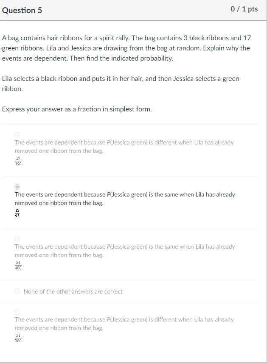Click the fraction 51/400 text
Screen dimensions: 267x363
pos(18,264)
